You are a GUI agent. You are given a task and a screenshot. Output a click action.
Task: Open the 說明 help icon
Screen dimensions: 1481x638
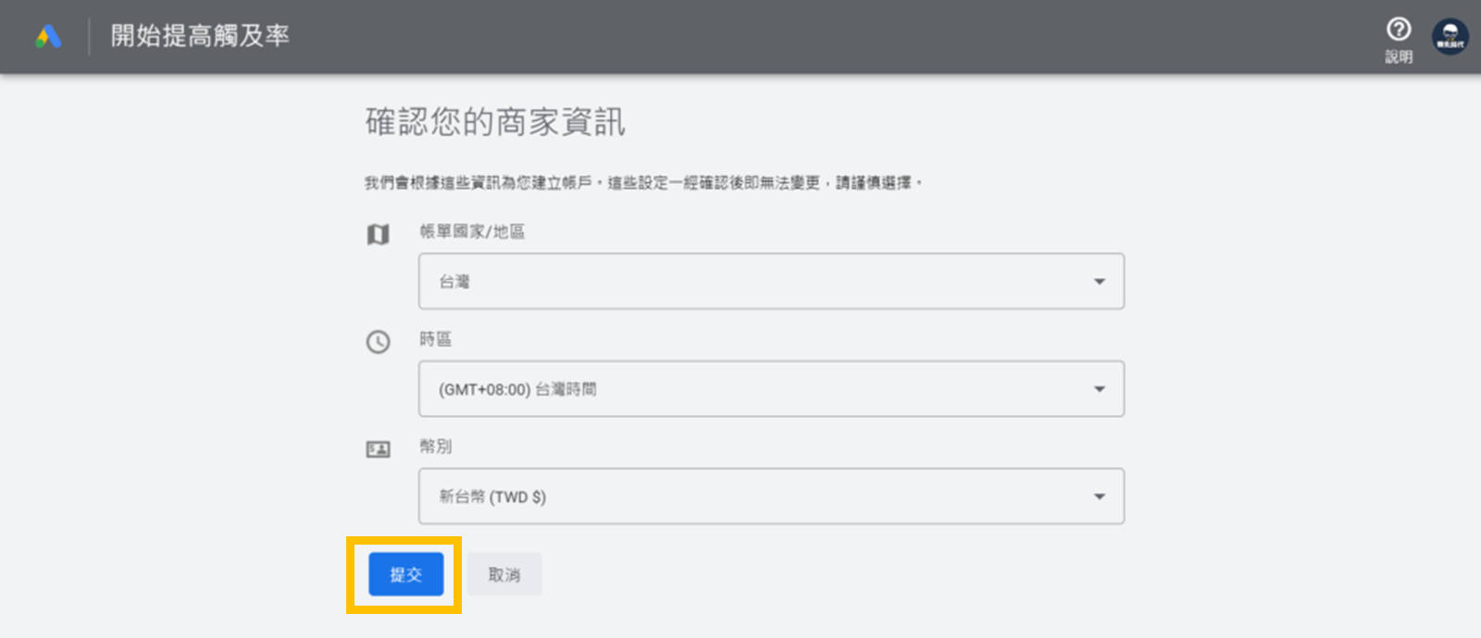1399,29
